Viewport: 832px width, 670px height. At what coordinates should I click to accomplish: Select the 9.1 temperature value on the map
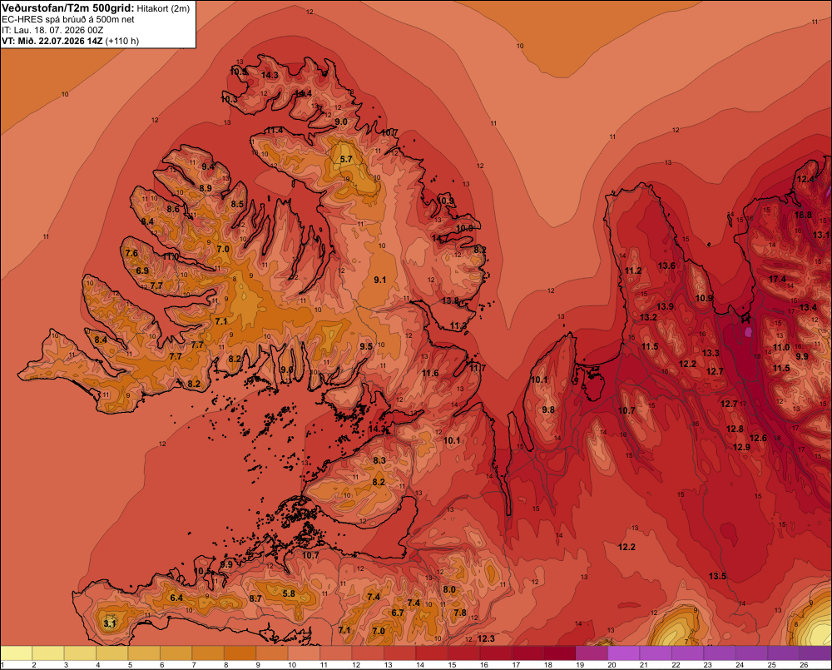coord(380,280)
